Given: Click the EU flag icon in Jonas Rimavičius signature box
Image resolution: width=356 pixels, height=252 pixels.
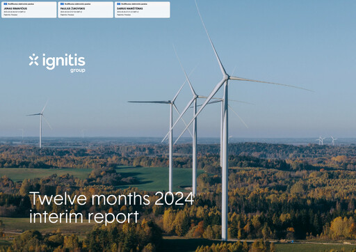Looking at the screenshot, I should 6,4.
